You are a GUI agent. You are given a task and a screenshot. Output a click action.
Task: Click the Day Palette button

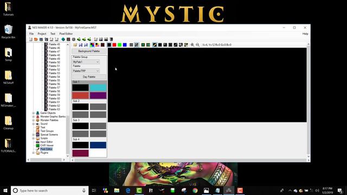[89, 77]
